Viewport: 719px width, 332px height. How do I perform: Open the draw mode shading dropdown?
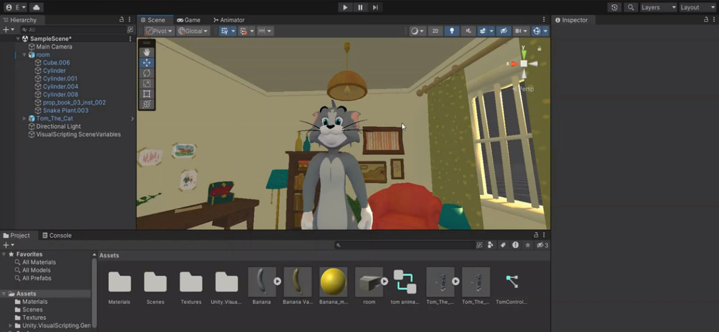pyautogui.click(x=417, y=31)
